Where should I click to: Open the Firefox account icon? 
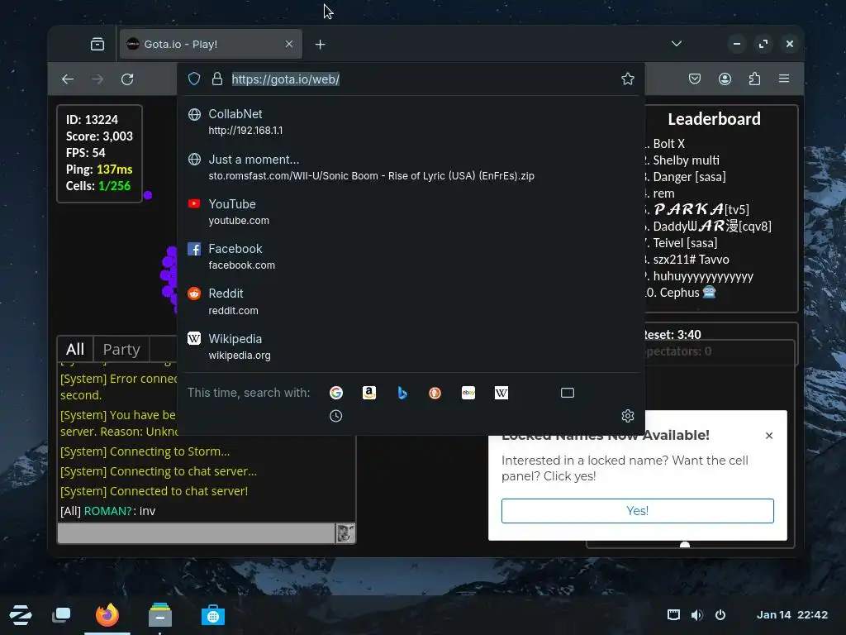point(725,79)
